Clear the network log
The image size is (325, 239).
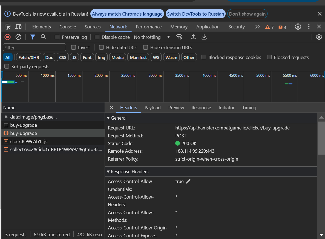(18, 37)
